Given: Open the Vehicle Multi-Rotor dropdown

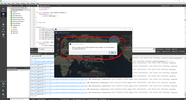Looking at the screenshot, I should click(96, 60).
